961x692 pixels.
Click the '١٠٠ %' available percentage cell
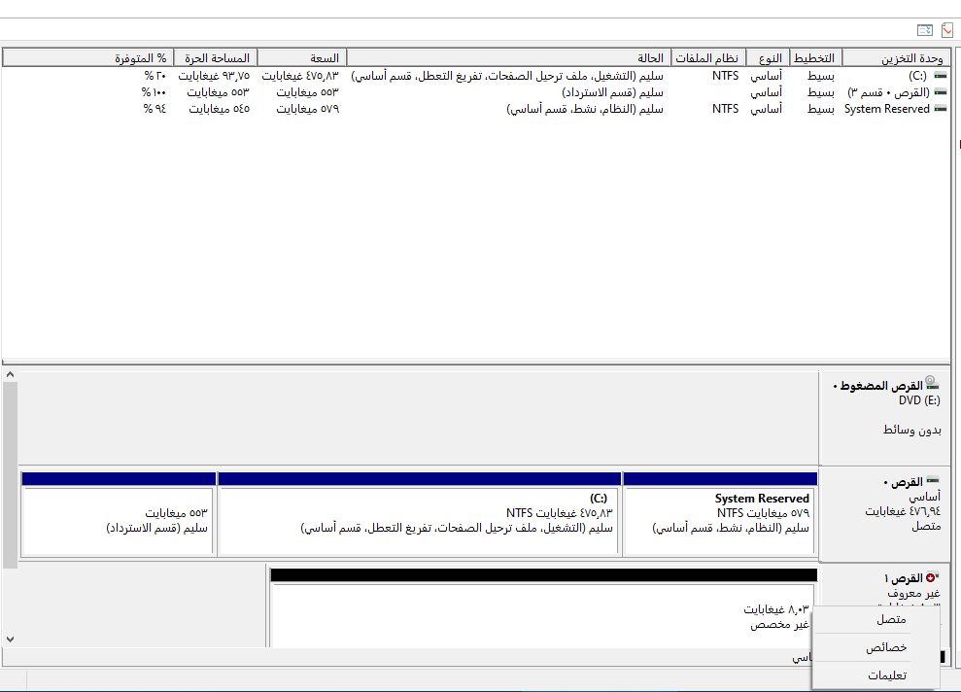(x=154, y=92)
